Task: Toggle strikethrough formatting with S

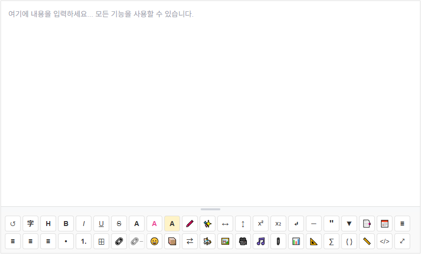Action: tap(119, 224)
